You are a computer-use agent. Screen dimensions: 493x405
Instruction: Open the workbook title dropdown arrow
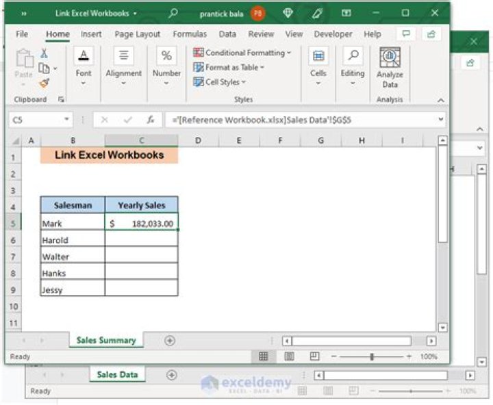tap(135, 14)
